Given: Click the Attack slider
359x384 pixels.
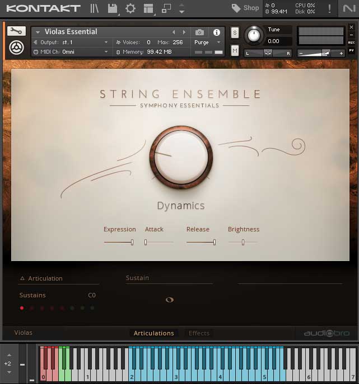Looking at the screenshot, I should pos(158,242).
